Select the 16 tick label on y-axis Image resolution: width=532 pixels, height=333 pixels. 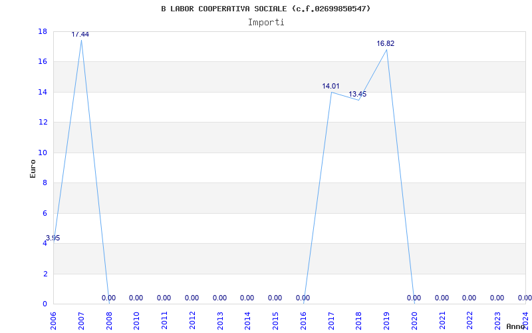click(x=43, y=61)
